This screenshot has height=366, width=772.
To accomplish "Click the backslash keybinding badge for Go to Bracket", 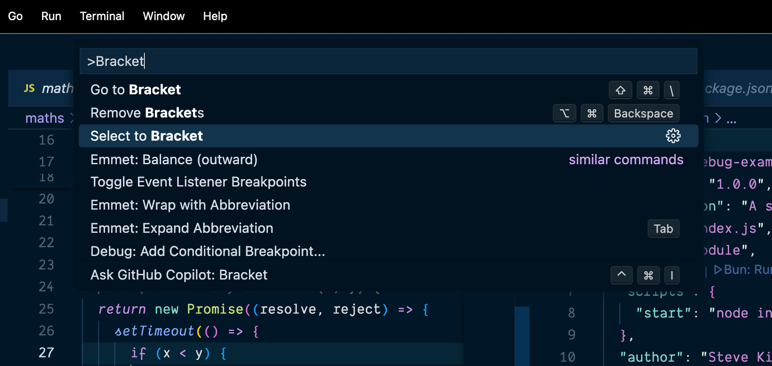I will click(671, 90).
